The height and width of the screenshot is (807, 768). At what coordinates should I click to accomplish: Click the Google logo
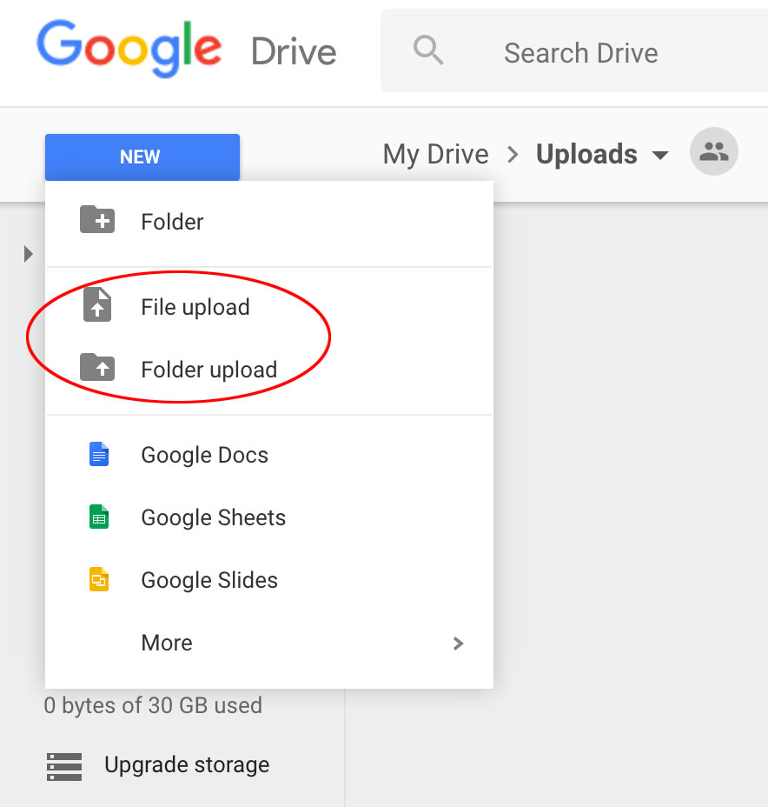click(x=129, y=50)
